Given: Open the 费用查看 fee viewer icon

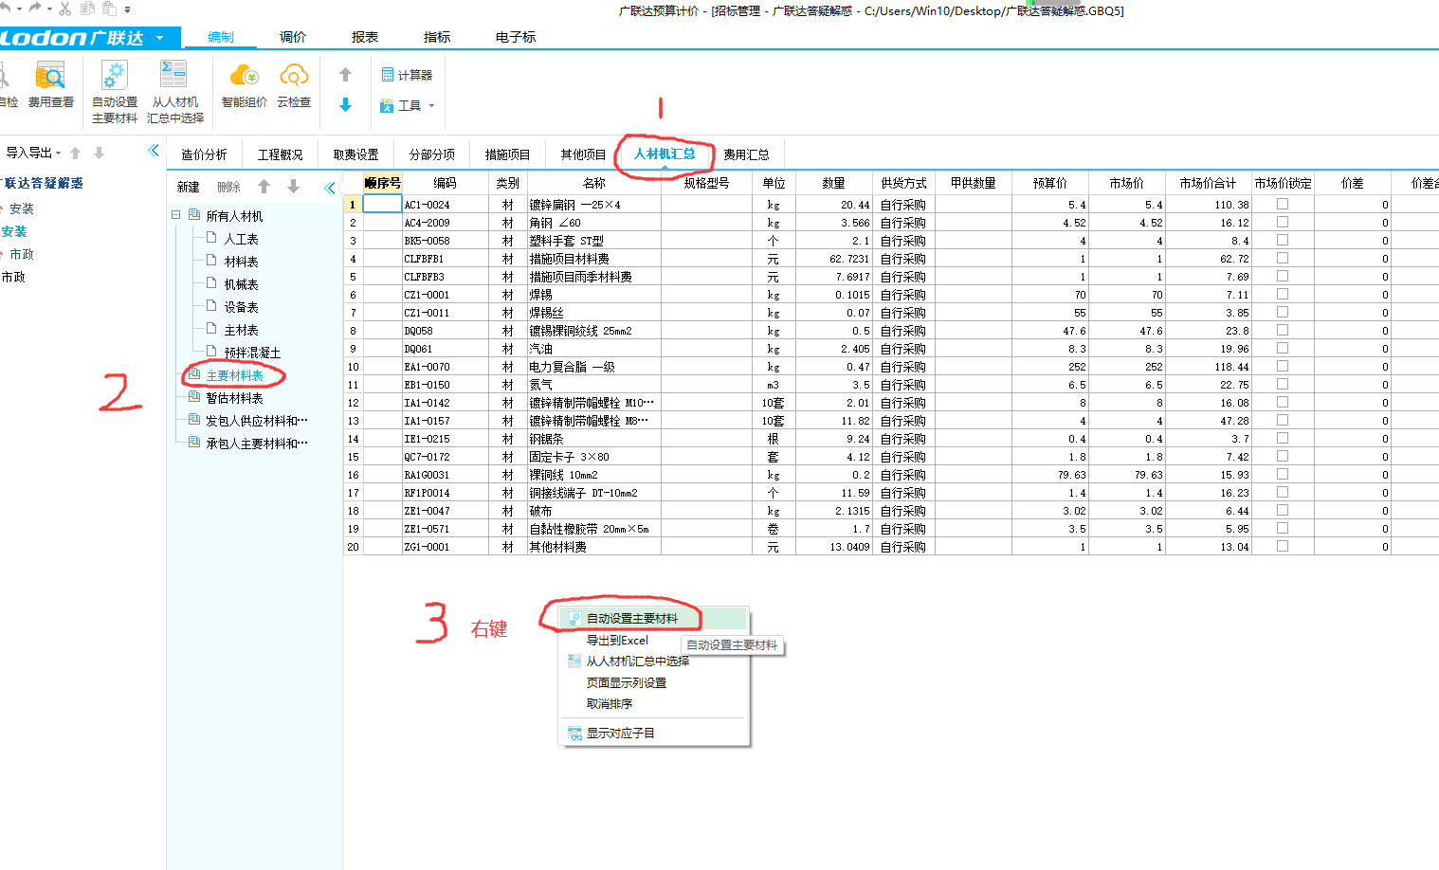Looking at the screenshot, I should pyautogui.click(x=50, y=76).
